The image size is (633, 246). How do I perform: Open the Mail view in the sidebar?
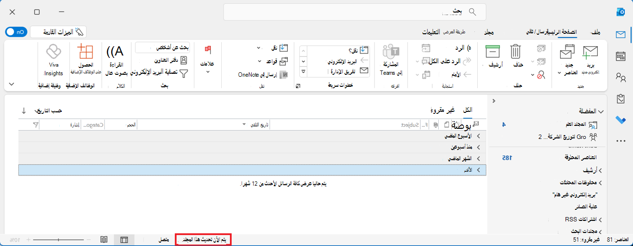coord(620,35)
